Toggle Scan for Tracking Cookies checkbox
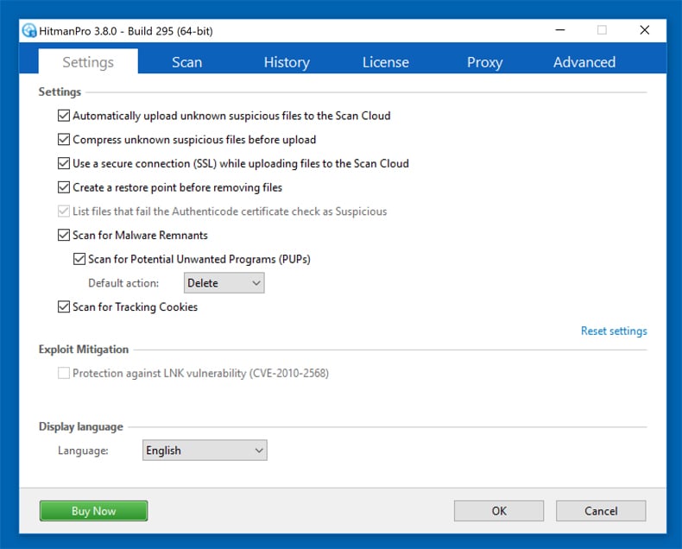682x549 pixels. coord(64,307)
